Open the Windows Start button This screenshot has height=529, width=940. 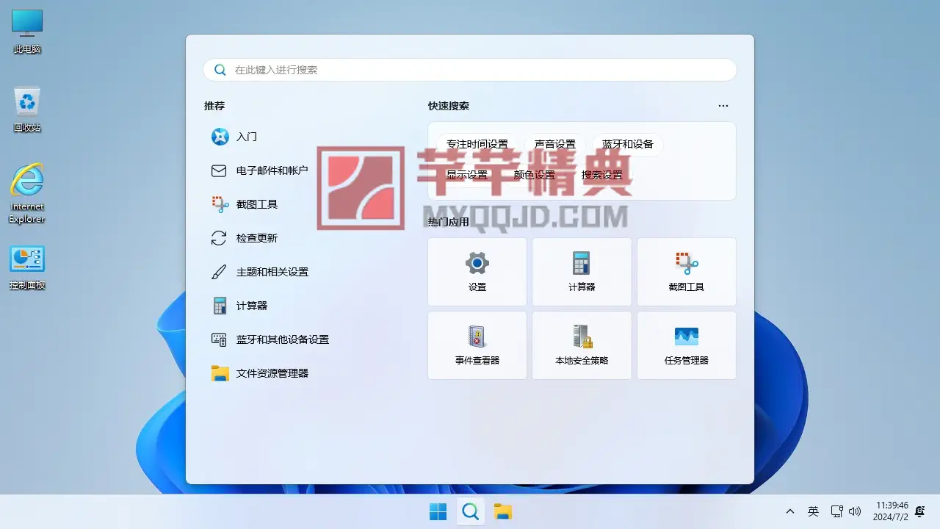pos(438,511)
